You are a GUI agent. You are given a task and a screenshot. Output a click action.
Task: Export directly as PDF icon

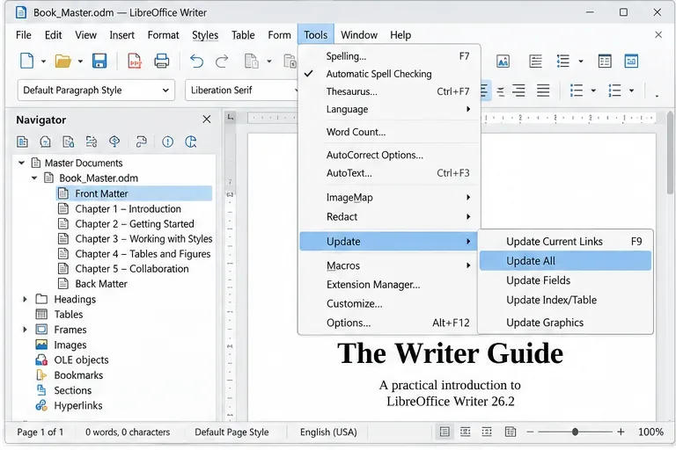[x=135, y=62]
